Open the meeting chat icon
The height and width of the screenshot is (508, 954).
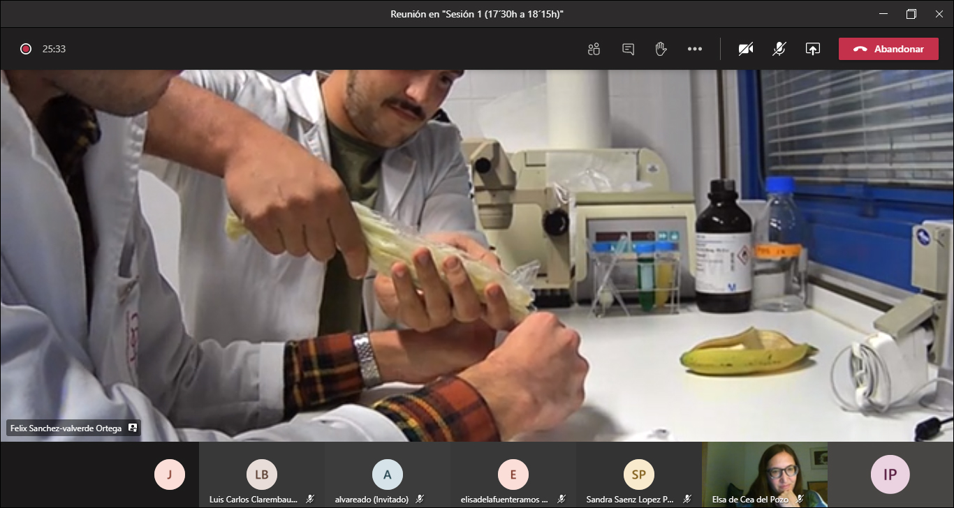pyautogui.click(x=628, y=49)
